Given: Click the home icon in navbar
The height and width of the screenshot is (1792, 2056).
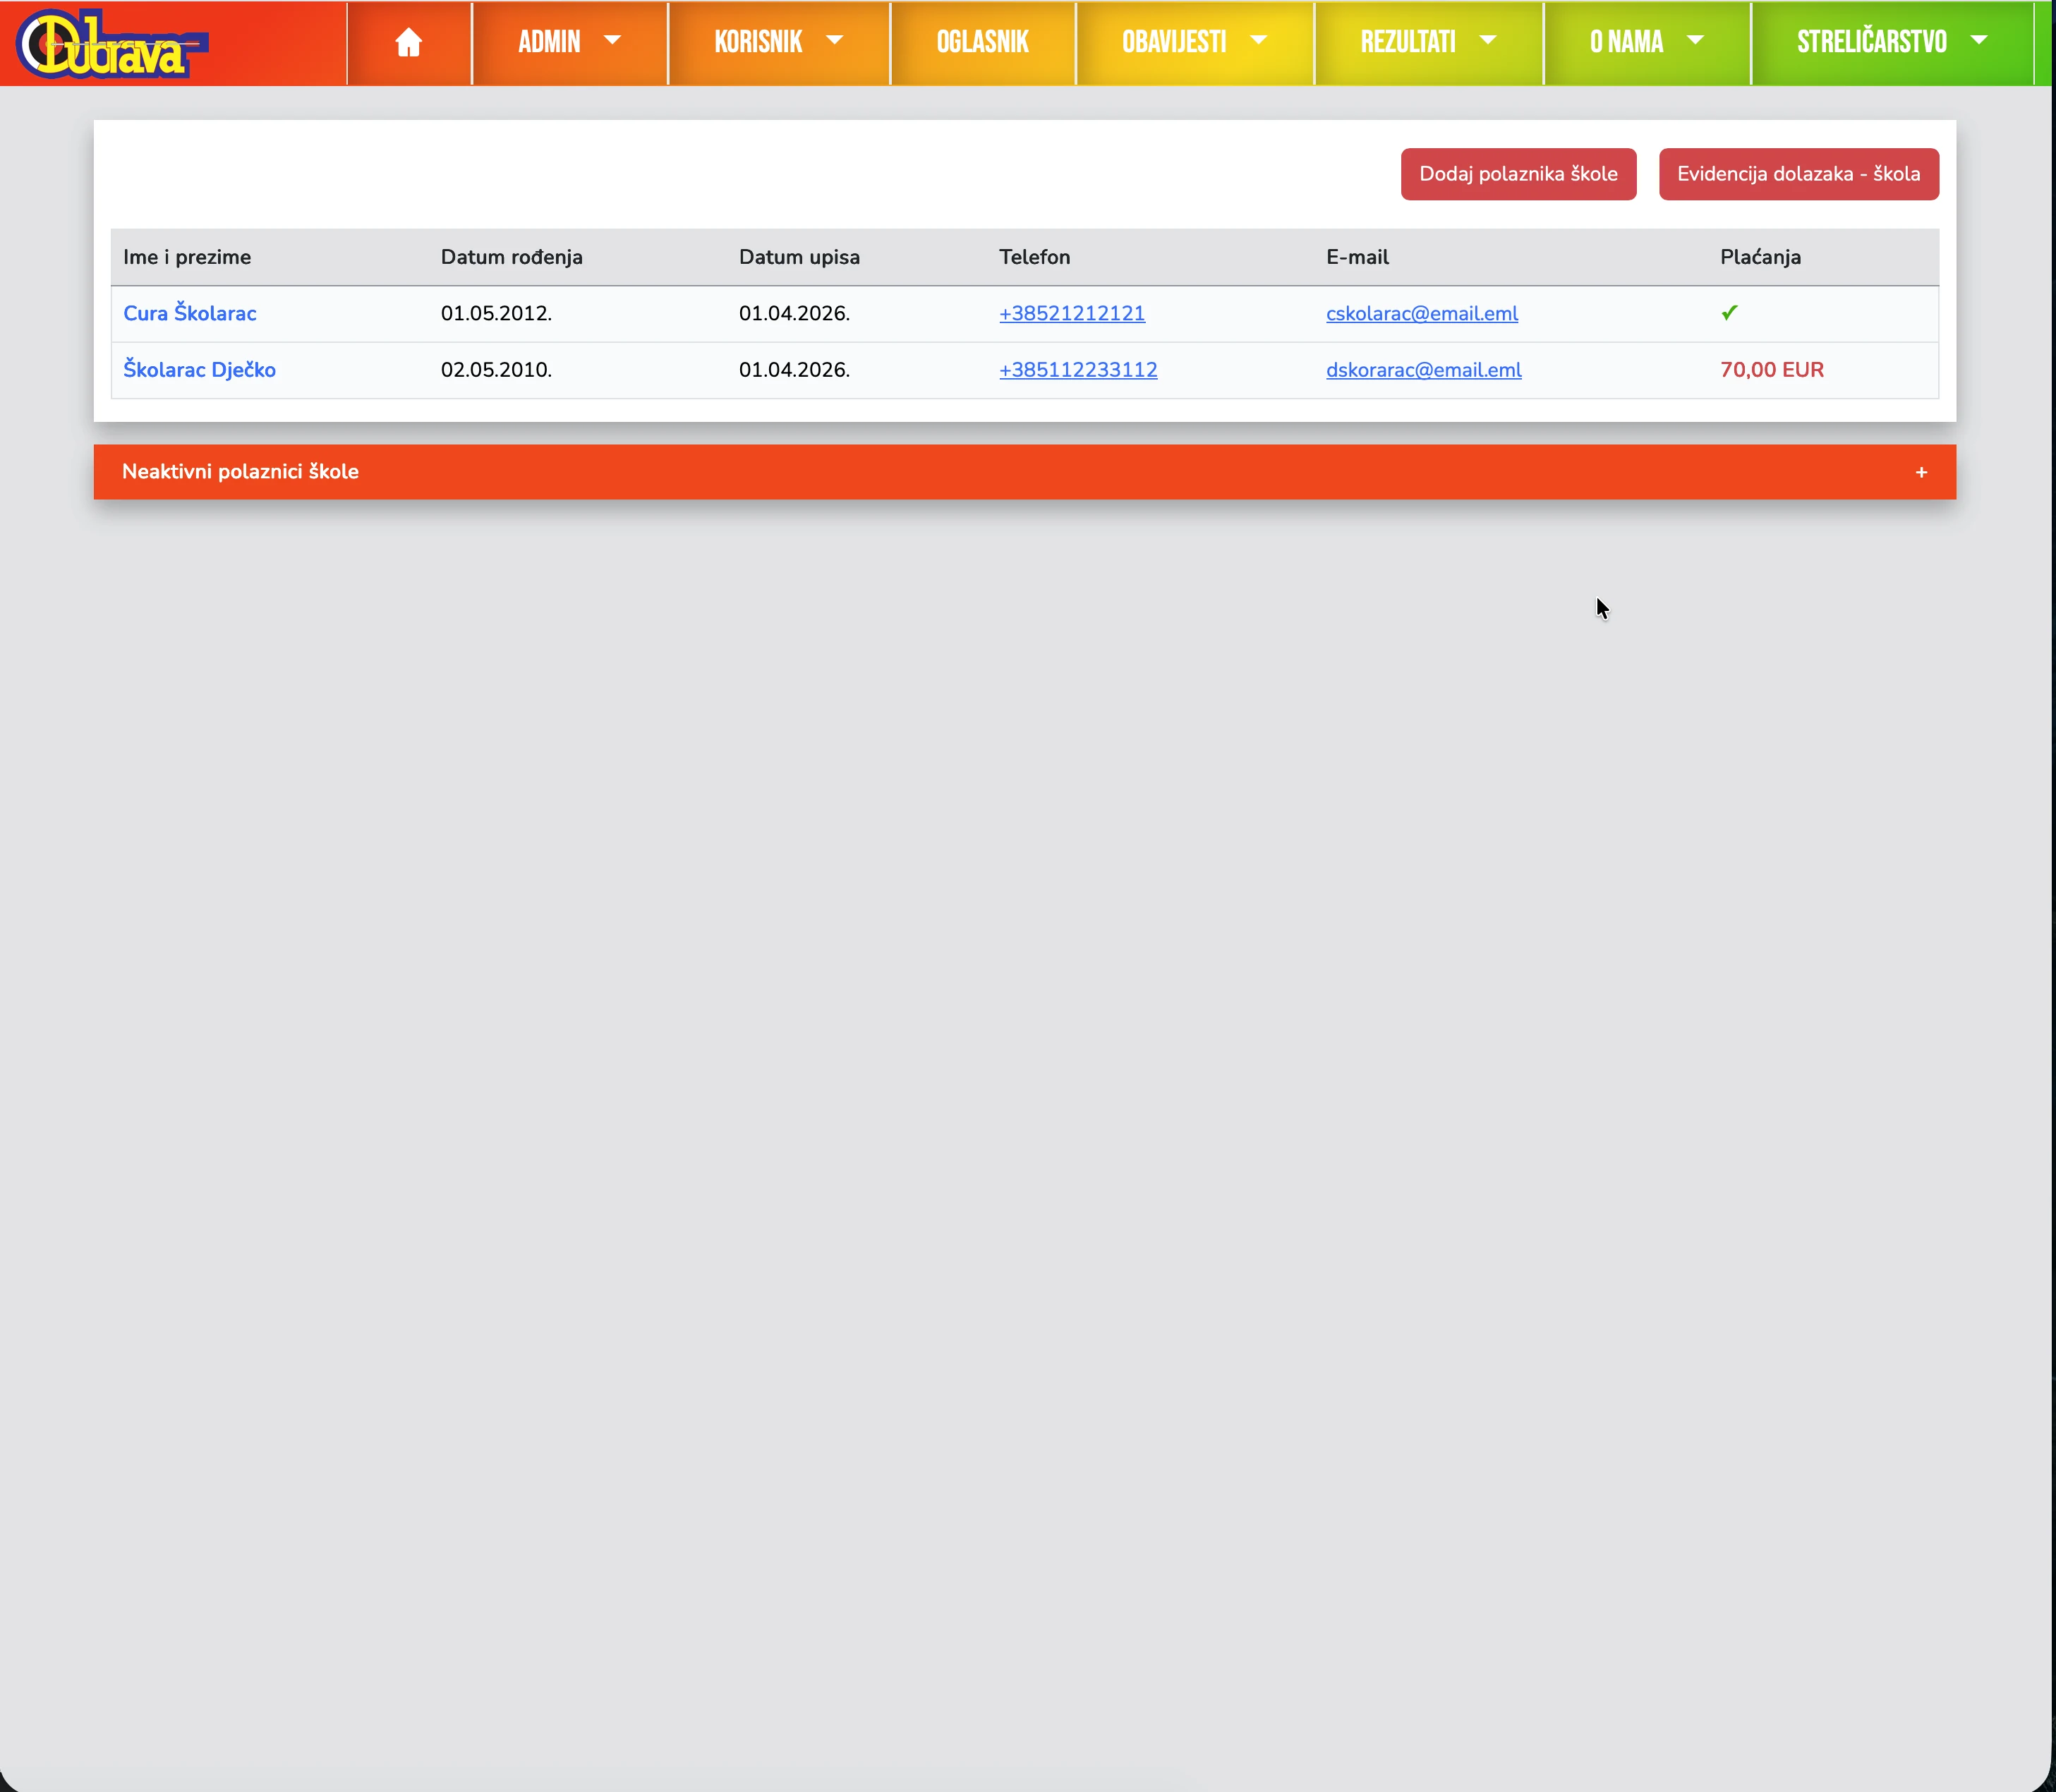Looking at the screenshot, I should tap(408, 42).
